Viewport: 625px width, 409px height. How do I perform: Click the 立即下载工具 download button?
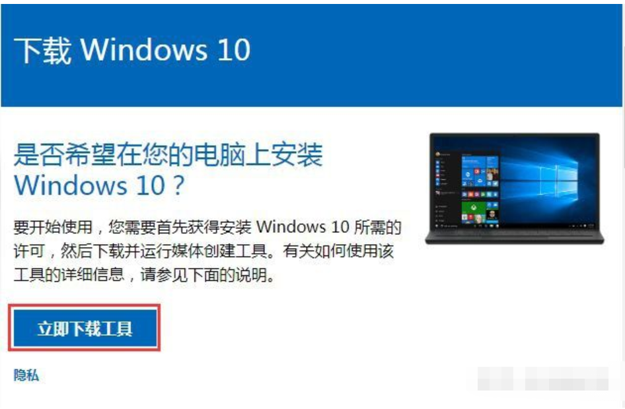85,329
